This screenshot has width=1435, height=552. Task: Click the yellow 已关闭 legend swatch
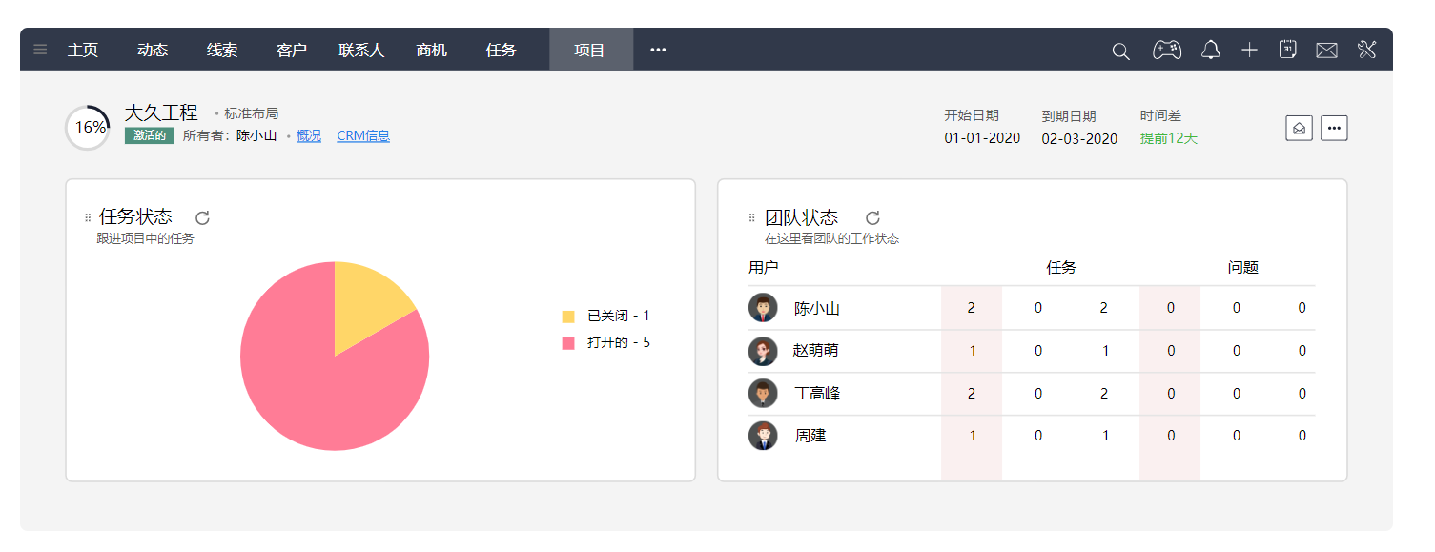pos(568,317)
